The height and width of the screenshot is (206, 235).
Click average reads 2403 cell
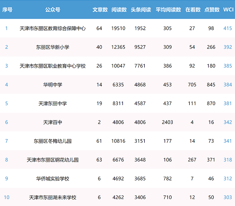coord(167,122)
